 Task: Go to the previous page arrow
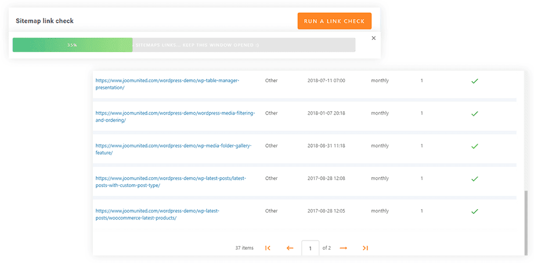(290, 248)
